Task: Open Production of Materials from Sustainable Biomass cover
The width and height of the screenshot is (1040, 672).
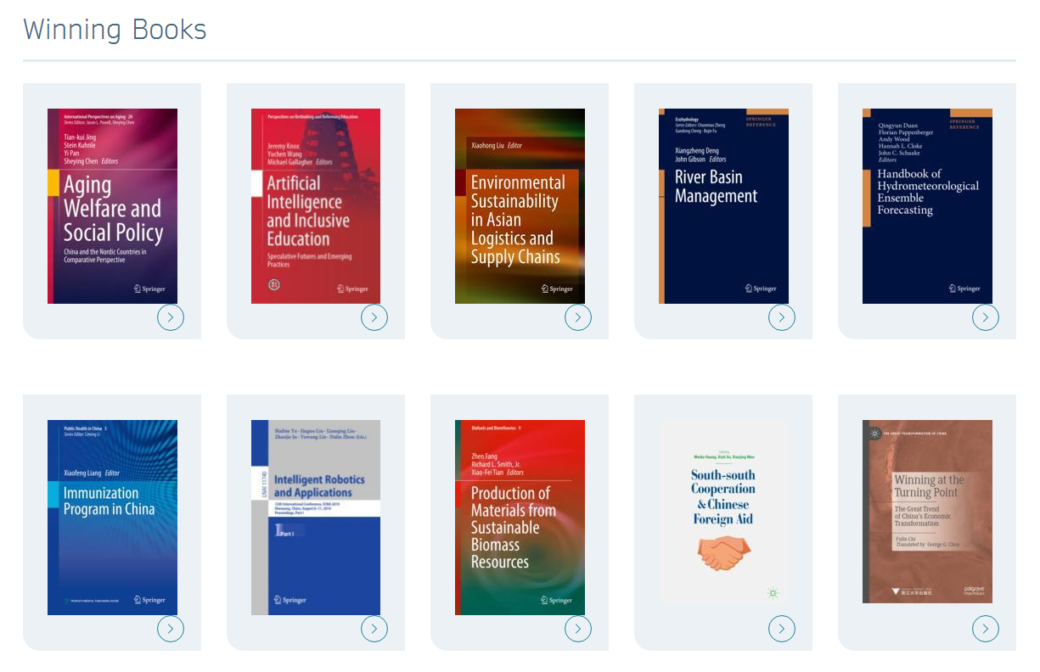Action: coord(520,518)
